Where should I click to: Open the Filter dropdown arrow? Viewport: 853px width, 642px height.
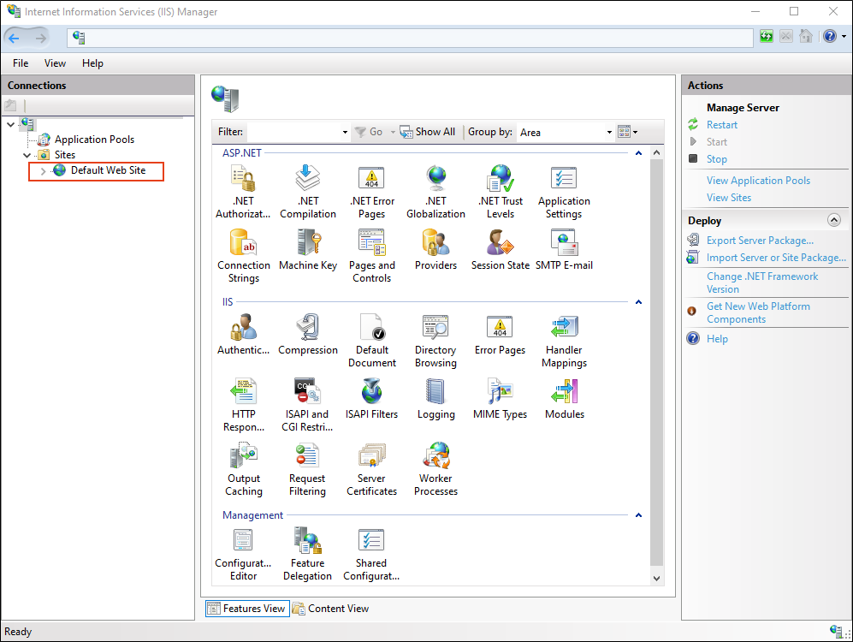(345, 132)
